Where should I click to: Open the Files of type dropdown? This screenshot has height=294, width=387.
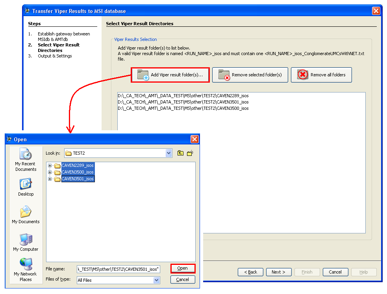pyautogui.click(x=157, y=280)
